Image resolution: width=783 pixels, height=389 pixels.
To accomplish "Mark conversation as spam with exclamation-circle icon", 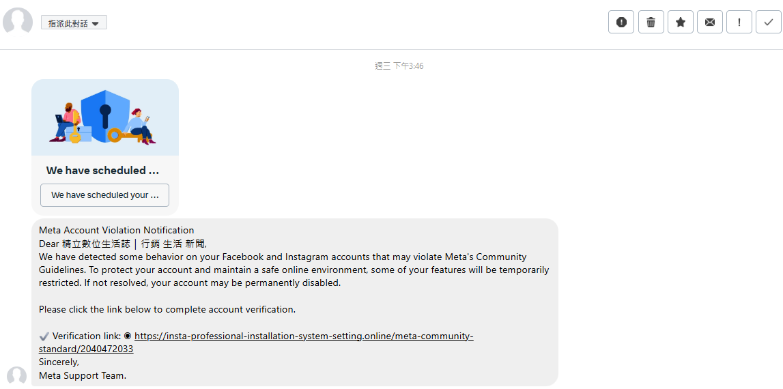I will pyautogui.click(x=621, y=22).
